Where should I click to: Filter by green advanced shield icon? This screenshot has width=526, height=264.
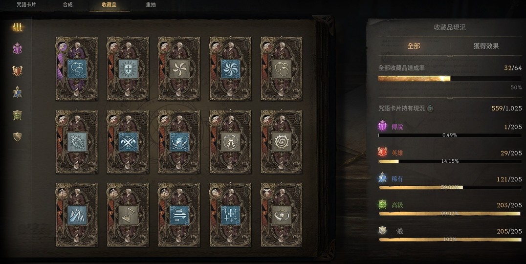click(x=18, y=115)
